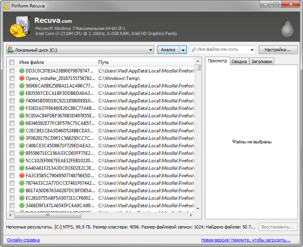Check the box for Opera_installer file

(12, 78)
